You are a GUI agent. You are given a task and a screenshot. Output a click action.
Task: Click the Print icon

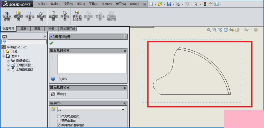(x=178, y=4)
